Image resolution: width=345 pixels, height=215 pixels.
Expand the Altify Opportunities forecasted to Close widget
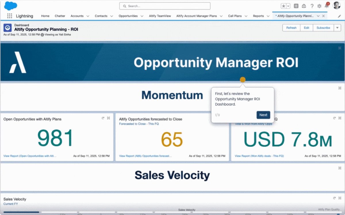(x=224, y=118)
